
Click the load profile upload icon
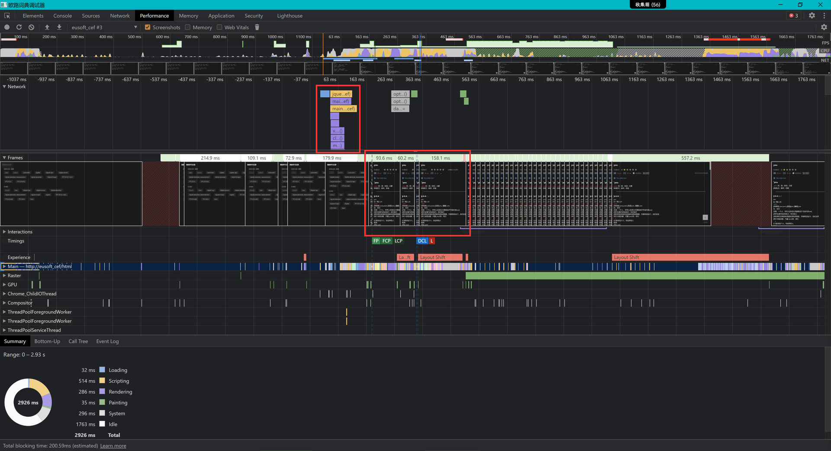47,27
